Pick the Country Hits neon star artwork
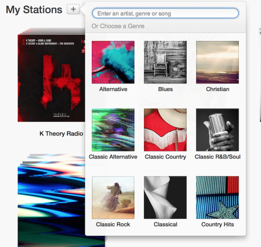The height and width of the screenshot is (247, 261). coord(218,197)
